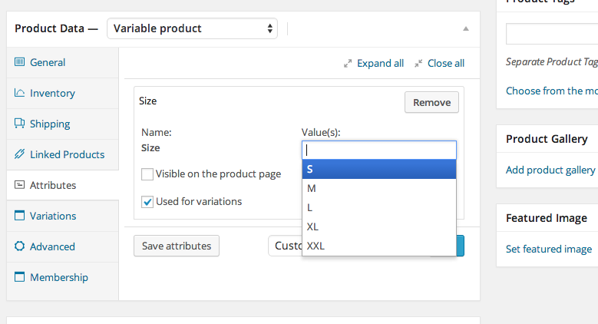
Task: Click the Size attribute header title
Action: coord(147,101)
